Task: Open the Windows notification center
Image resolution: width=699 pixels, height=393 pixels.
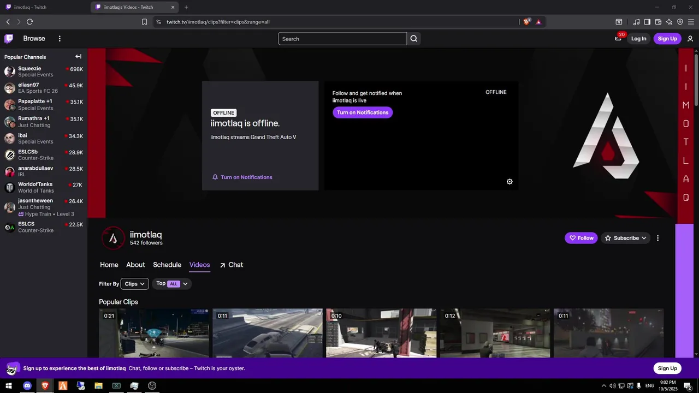Action: pyautogui.click(x=688, y=386)
